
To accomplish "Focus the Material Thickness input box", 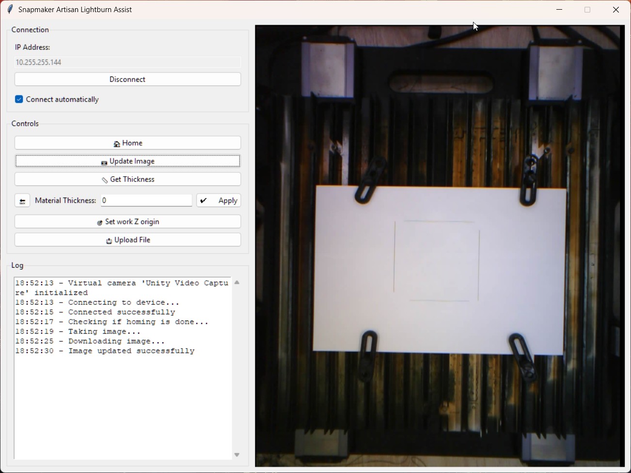I will pyautogui.click(x=146, y=201).
